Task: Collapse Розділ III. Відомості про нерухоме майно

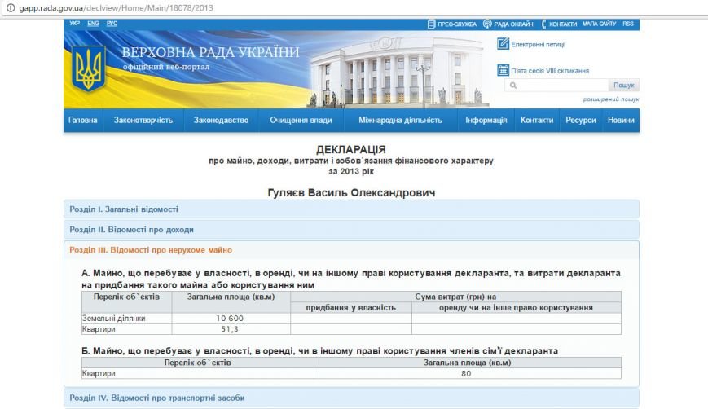Action: pos(351,249)
